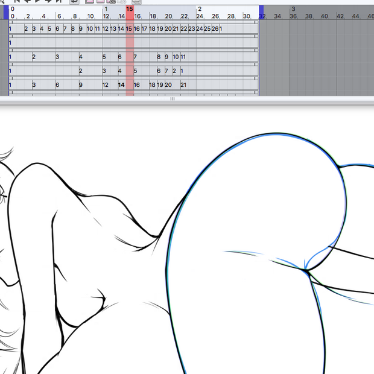Jump to frame 36 on the ruler
This screenshot has height=374, width=374.
[293, 16]
